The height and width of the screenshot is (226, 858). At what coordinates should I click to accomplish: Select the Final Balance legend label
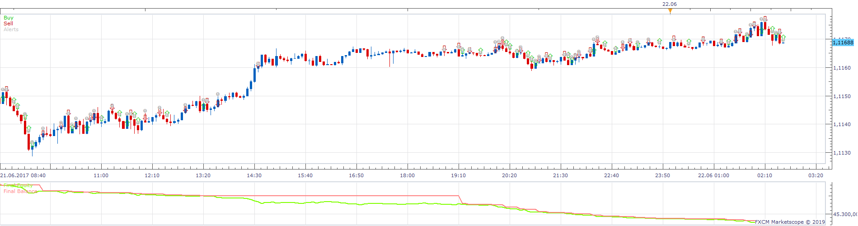pyautogui.click(x=20, y=191)
